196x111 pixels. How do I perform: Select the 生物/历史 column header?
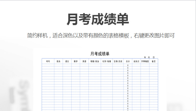click(118, 61)
